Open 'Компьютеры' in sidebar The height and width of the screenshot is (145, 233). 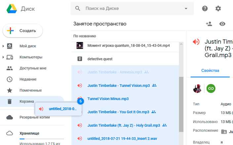point(31,57)
